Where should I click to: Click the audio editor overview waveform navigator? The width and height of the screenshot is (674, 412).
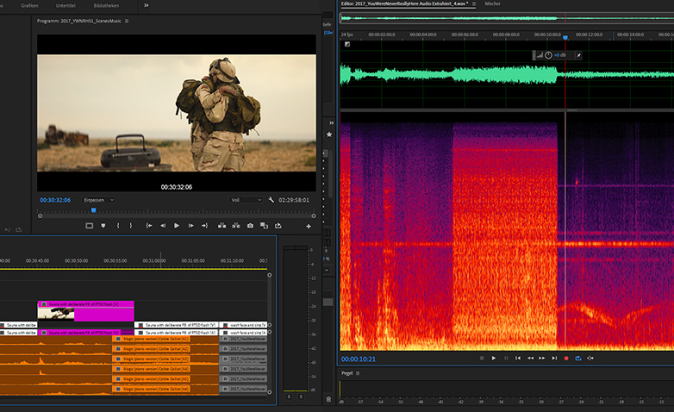[507, 18]
